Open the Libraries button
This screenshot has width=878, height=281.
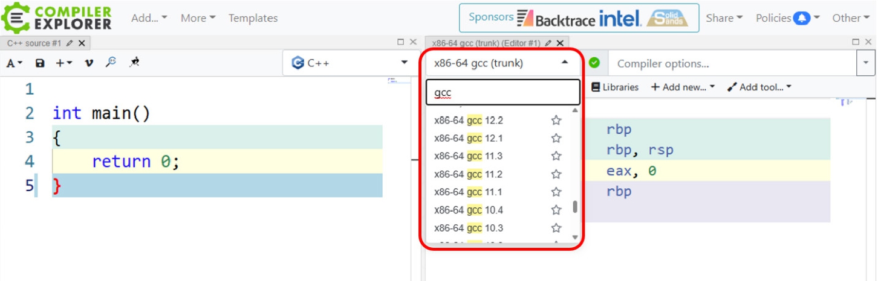pos(614,87)
